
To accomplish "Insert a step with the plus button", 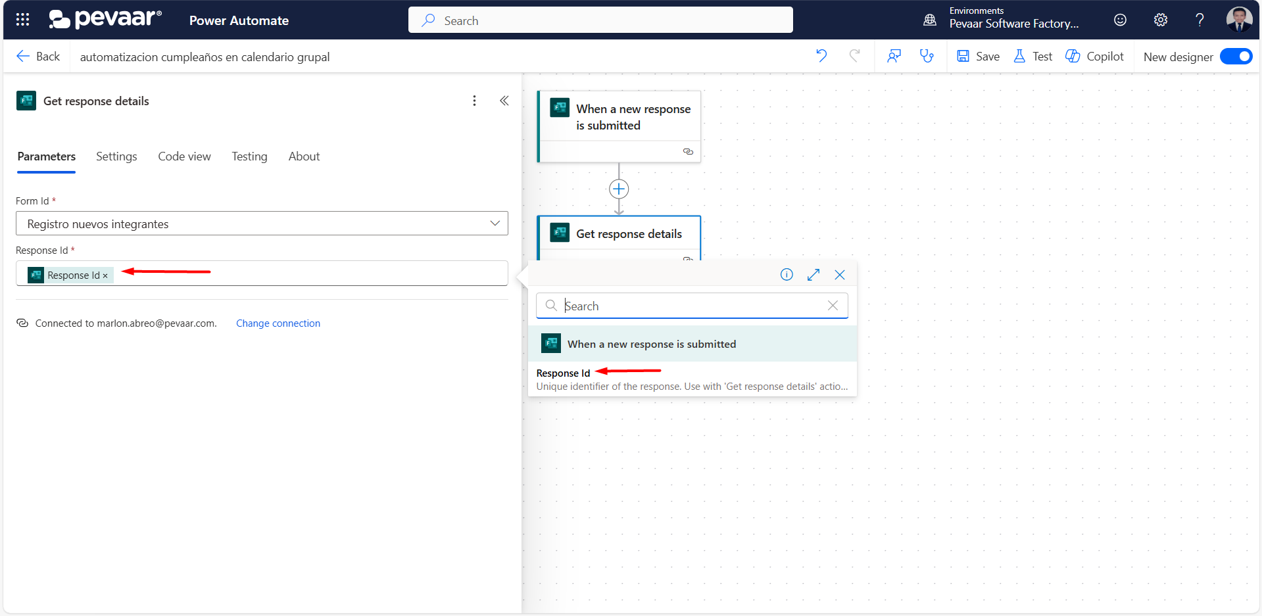I will 619,189.
